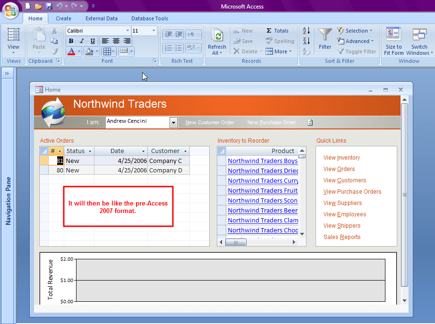
Task: Open the Database Tools tab
Action: tap(149, 18)
